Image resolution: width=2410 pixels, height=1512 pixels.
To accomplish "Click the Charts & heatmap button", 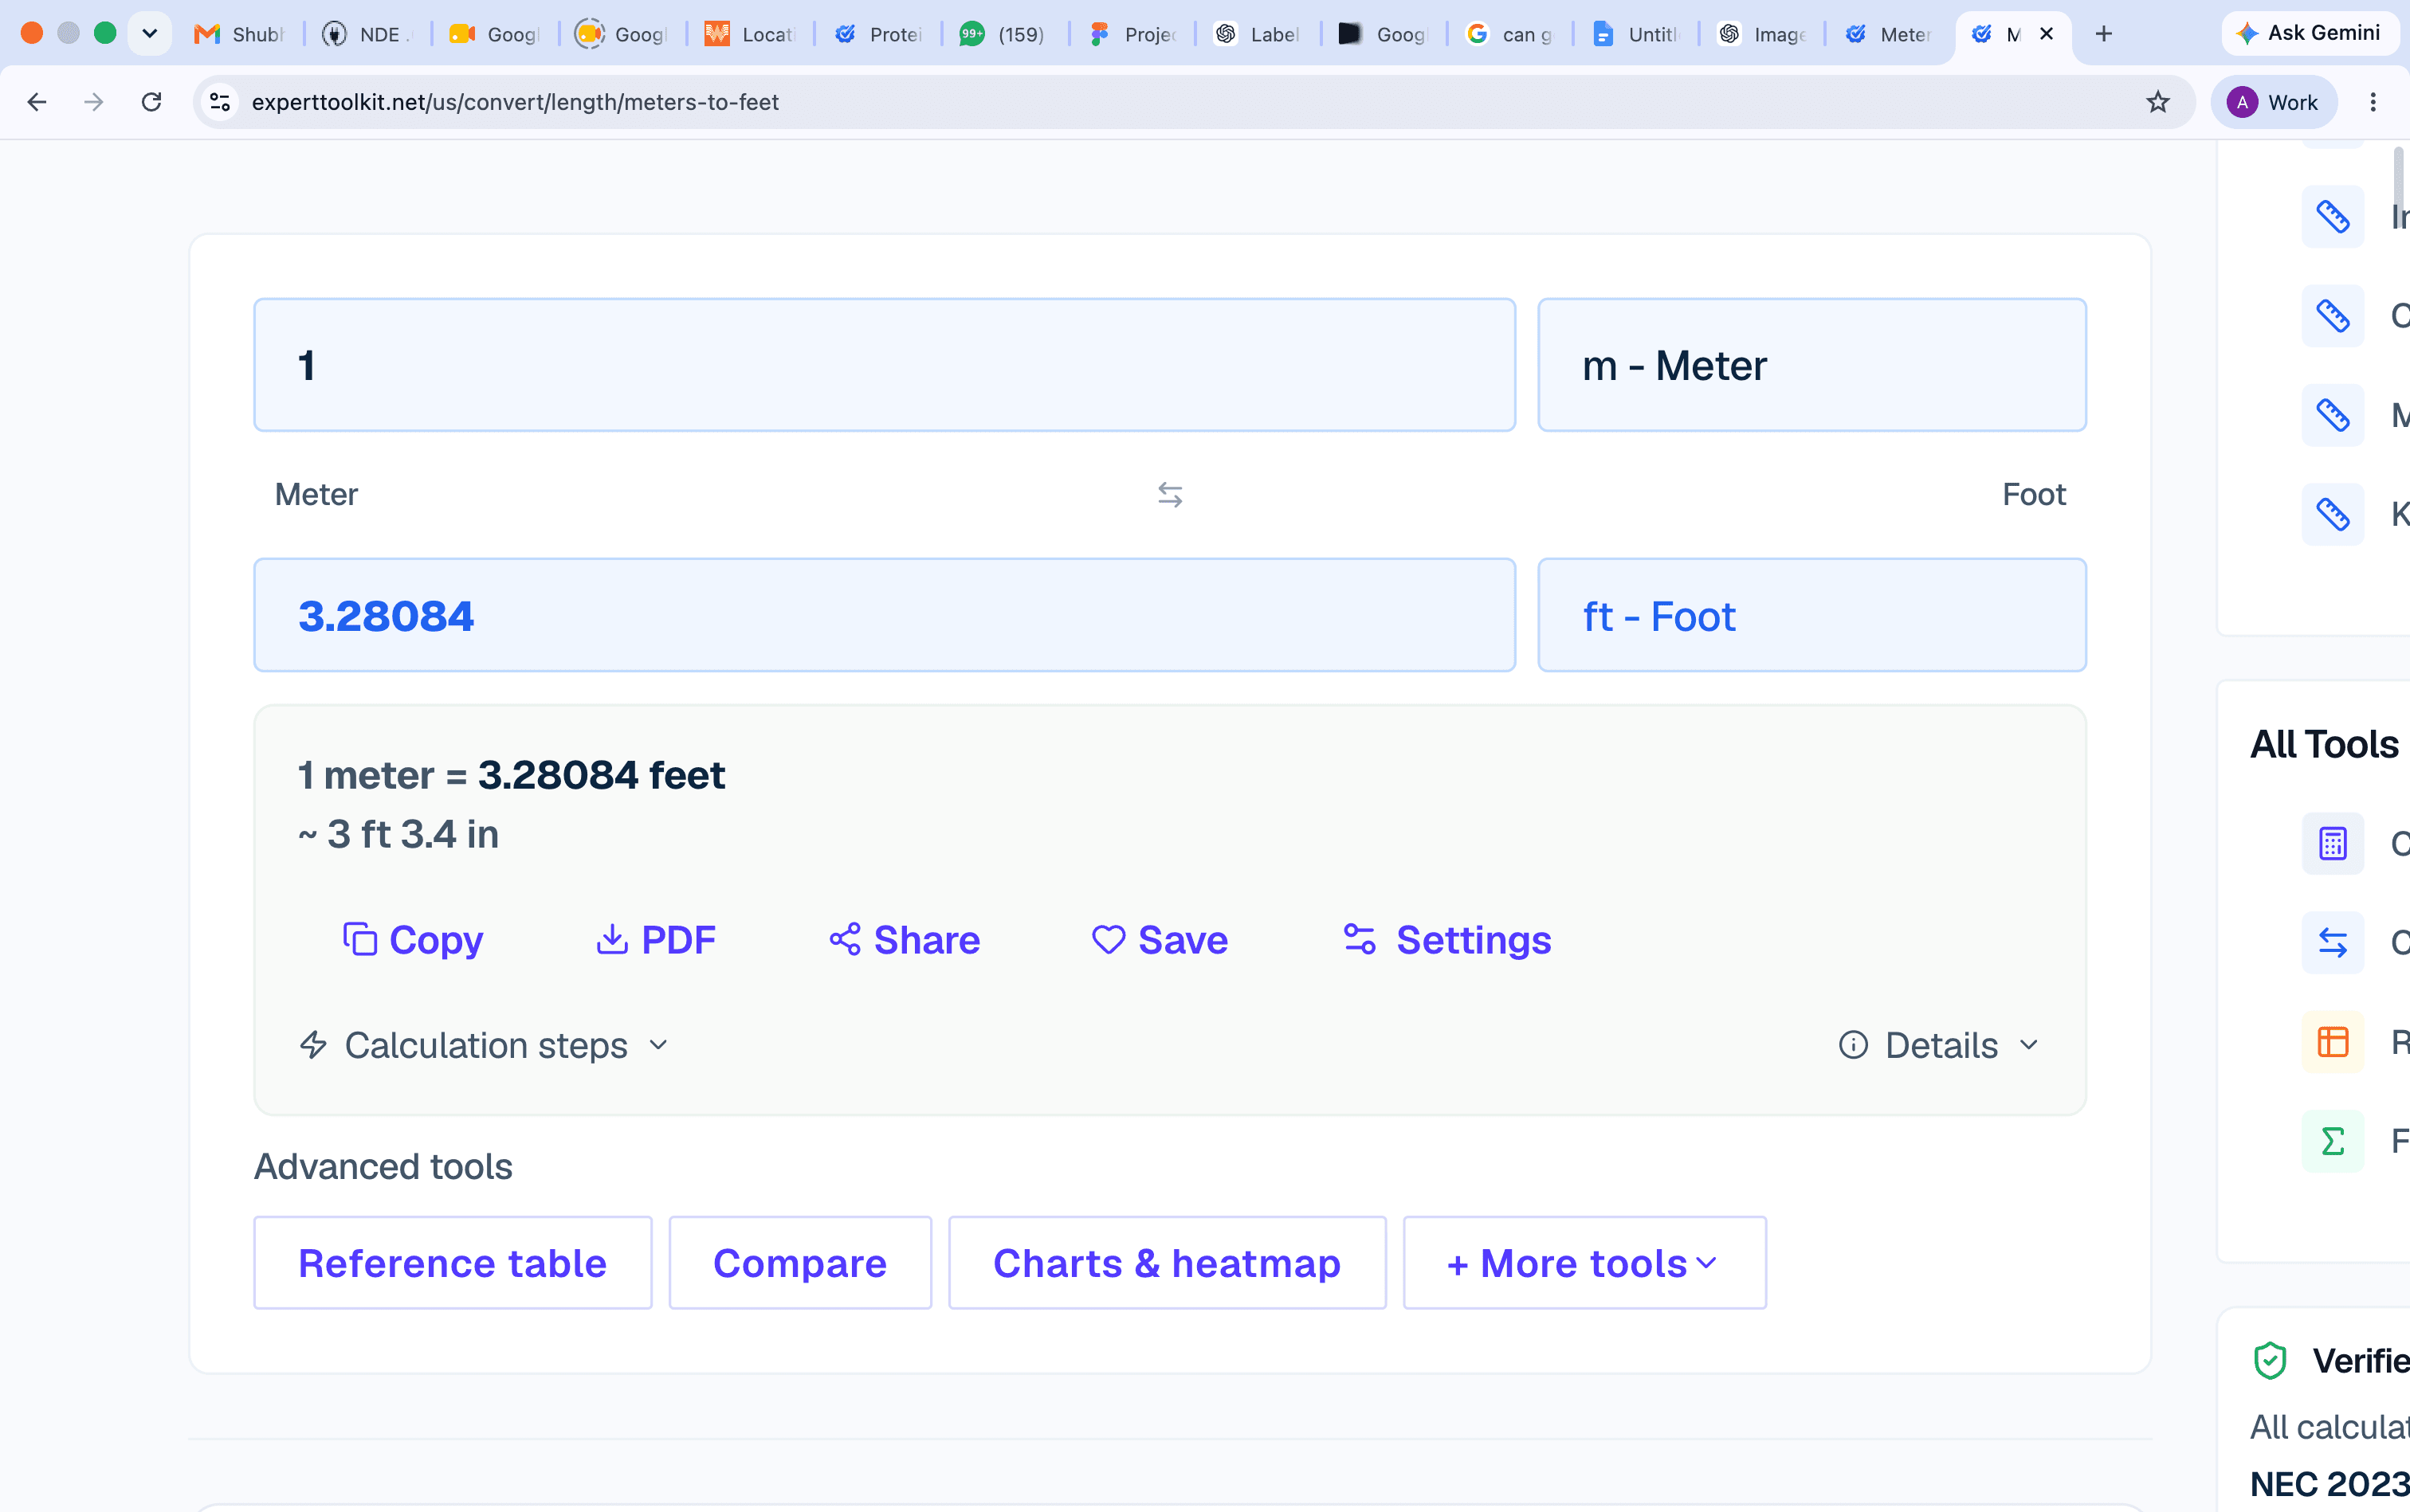I will (x=1167, y=1263).
